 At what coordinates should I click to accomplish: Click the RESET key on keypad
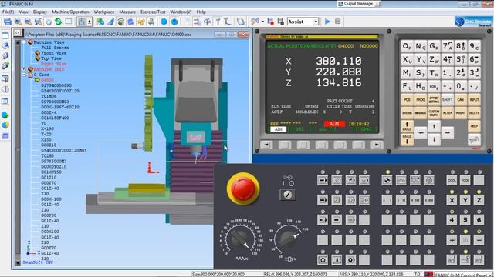pyautogui.click(x=474, y=139)
